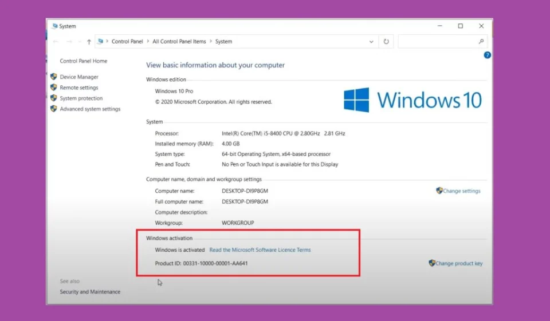This screenshot has width=550, height=321.
Task: Open Security and Maintenance link
Action: click(x=90, y=292)
